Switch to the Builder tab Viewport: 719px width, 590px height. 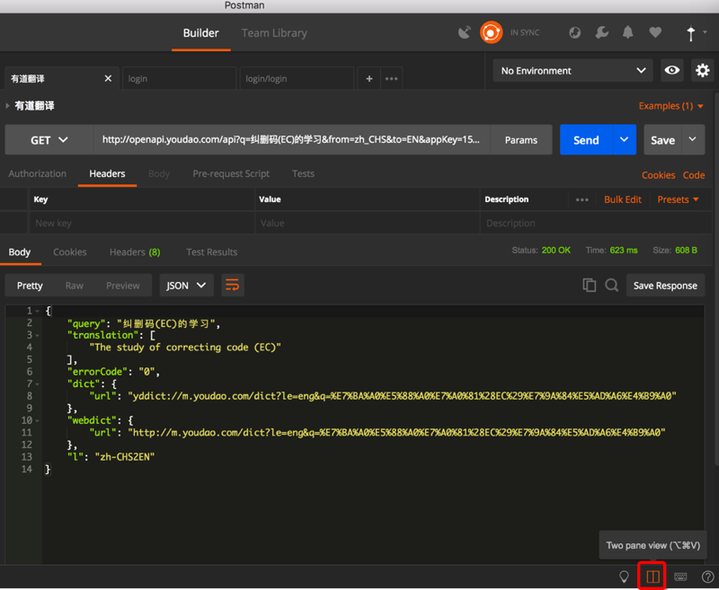[x=200, y=33]
